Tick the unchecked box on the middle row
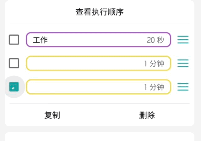This screenshot has width=201, height=141. (x=14, y=63)
